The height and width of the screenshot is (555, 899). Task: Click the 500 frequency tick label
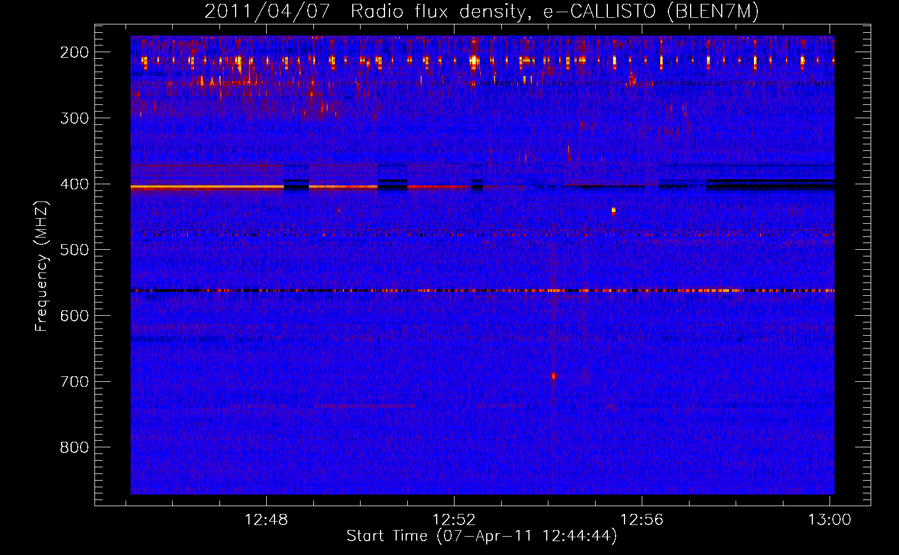[x=74, y=250]
